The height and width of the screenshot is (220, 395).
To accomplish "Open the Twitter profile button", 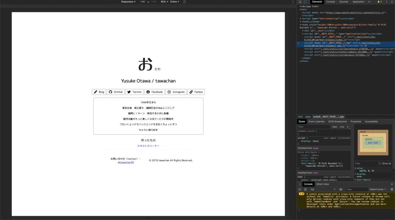I will [135, 92].
